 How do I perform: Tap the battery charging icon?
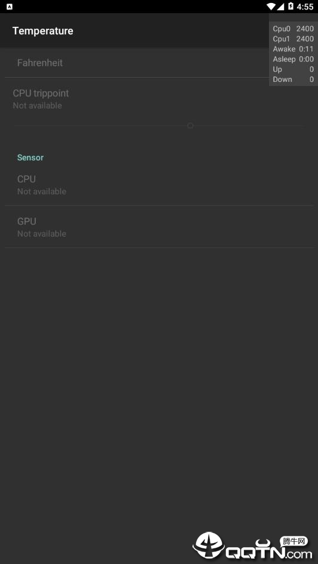pos(290,7)
